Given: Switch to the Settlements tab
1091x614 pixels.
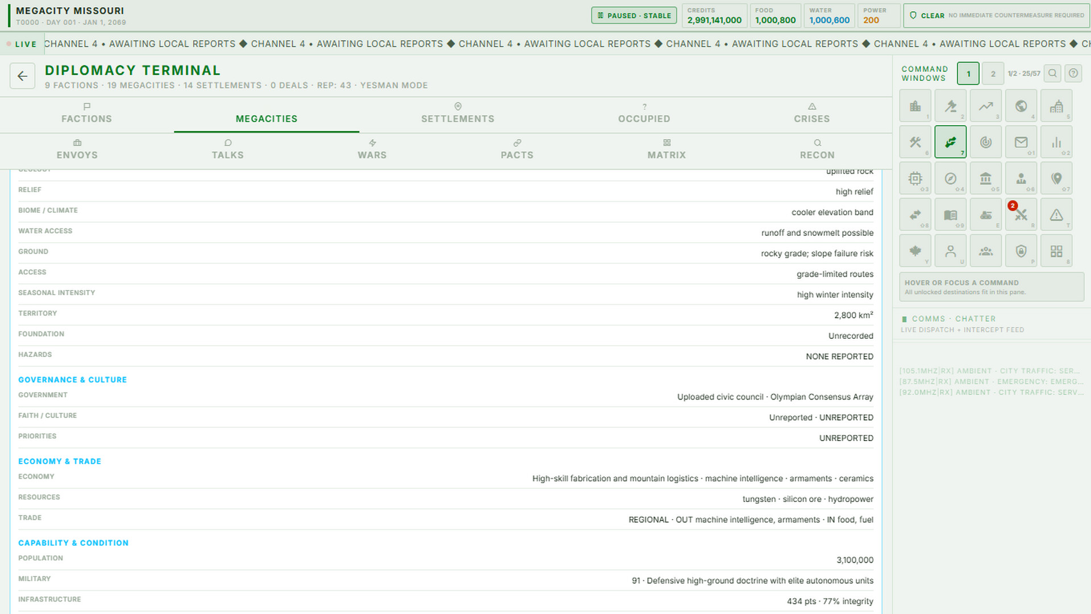Looking at the screenshot, I should tap(457, 114).
